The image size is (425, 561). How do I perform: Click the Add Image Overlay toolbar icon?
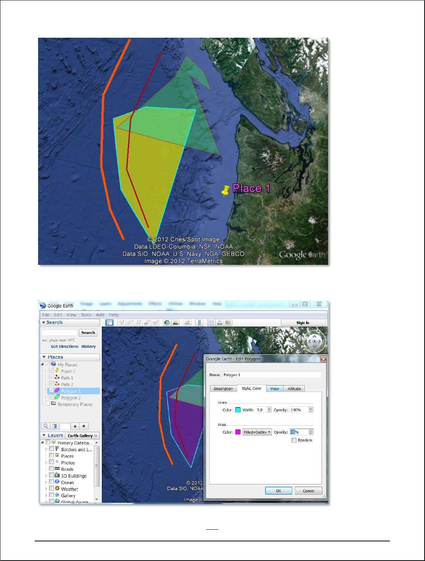pyautogui.click(x=147, y=323)
